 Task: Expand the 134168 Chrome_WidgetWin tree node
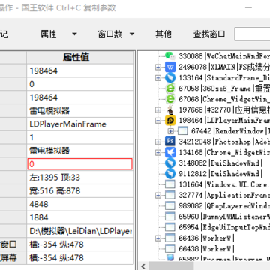[x=157, y=153]
